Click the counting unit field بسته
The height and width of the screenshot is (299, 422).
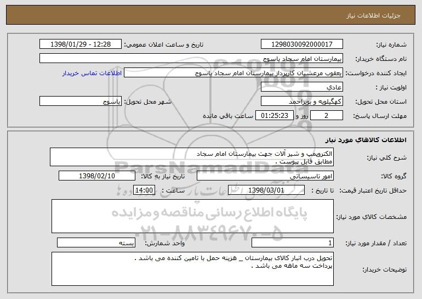click(x=96, y=243)
